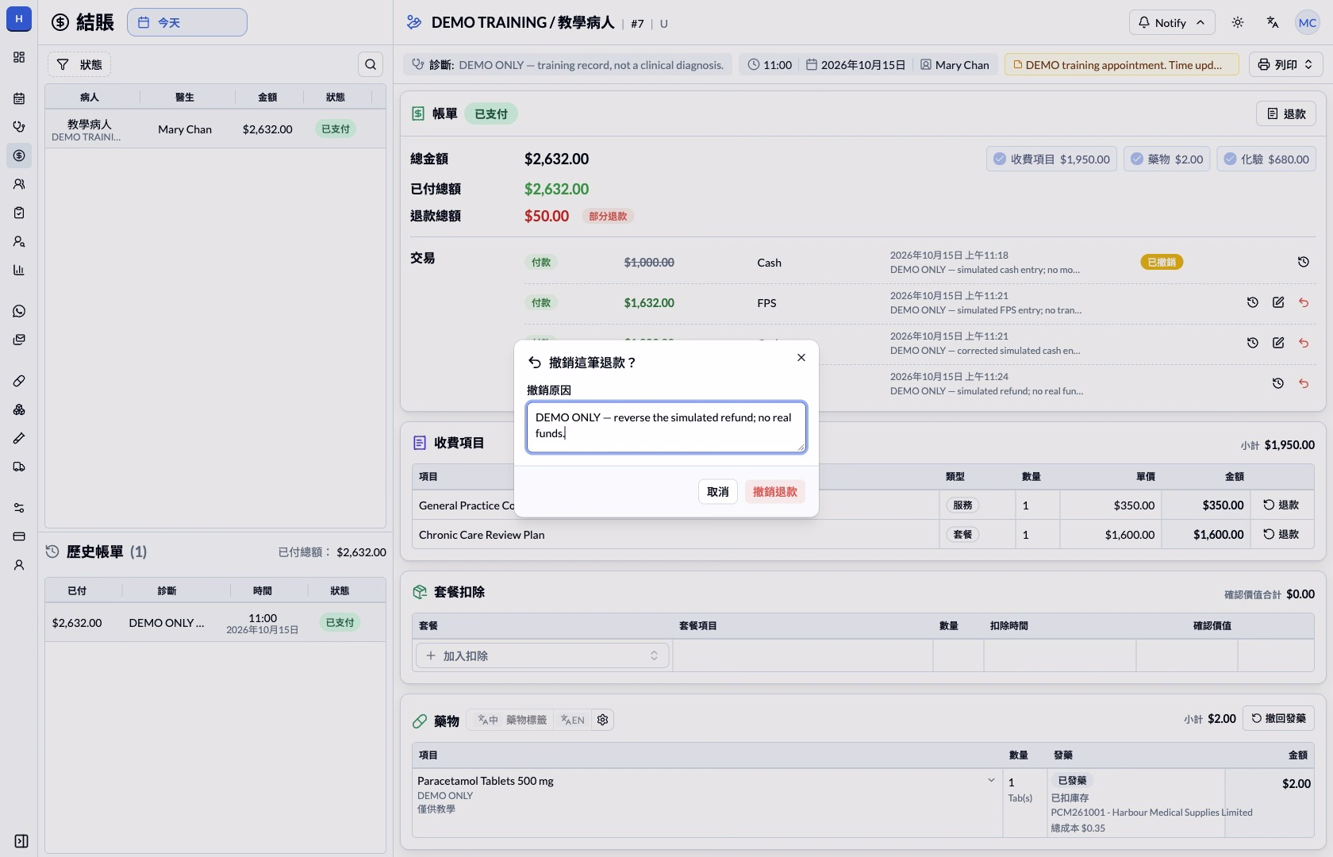The image size is (1333, 857).
Task: Toggle the light/dark theme sun icon
Action: [x=1238, y=22]
